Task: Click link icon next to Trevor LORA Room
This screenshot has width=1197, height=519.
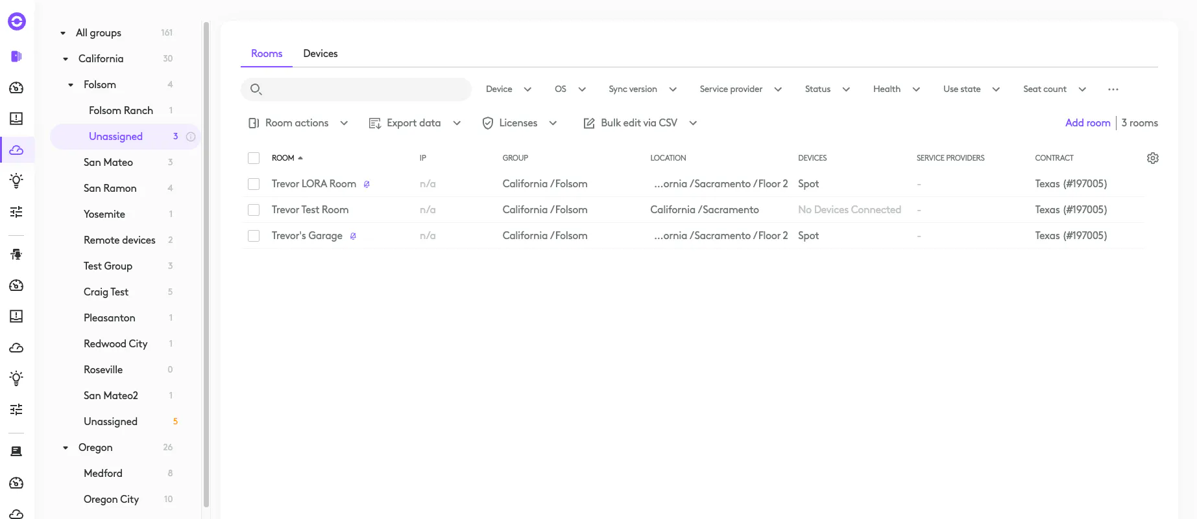Action: click(x=367, y=184)
